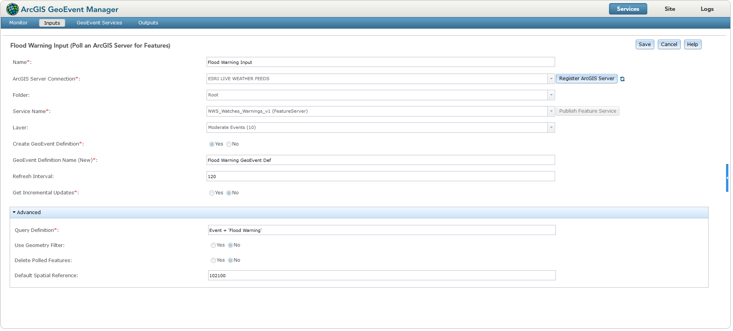This screenshot has height=331, width=733.
Task: Click into the Name input field
Action: click(381, 62)
